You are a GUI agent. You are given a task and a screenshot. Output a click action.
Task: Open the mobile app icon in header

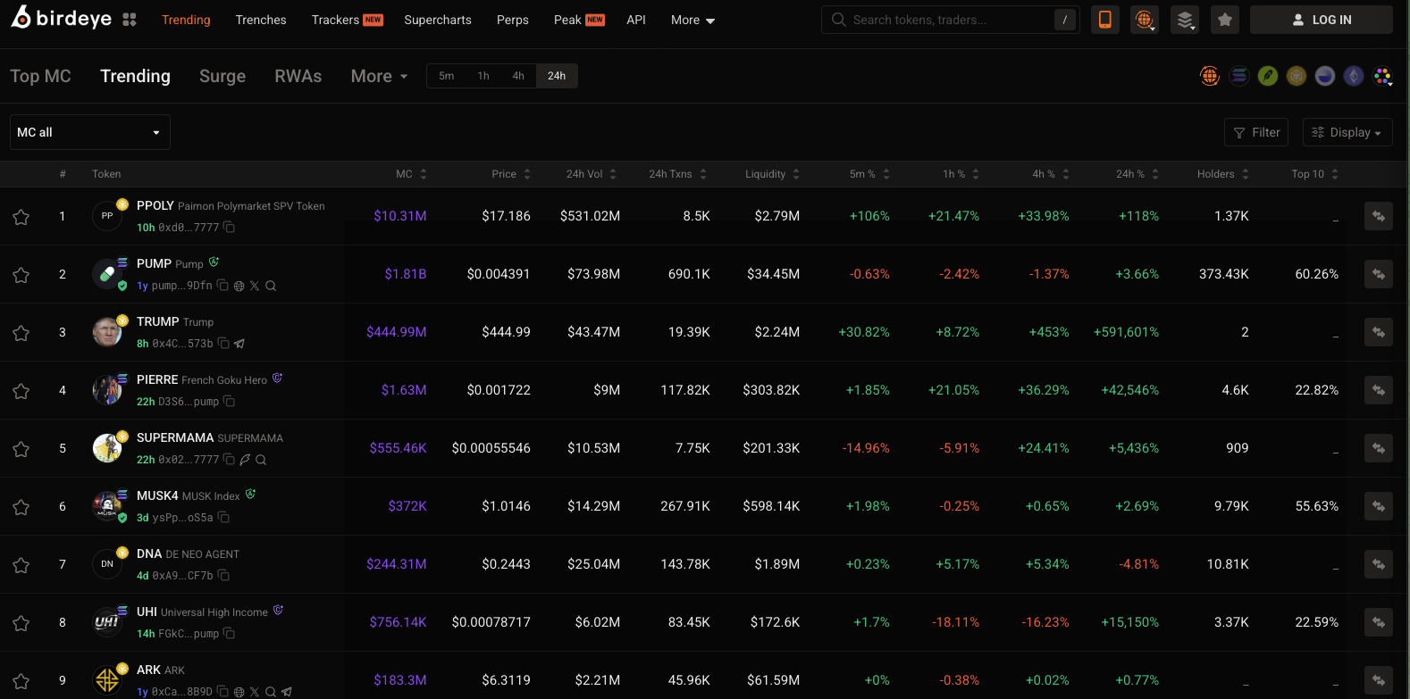click(1105, 20)
